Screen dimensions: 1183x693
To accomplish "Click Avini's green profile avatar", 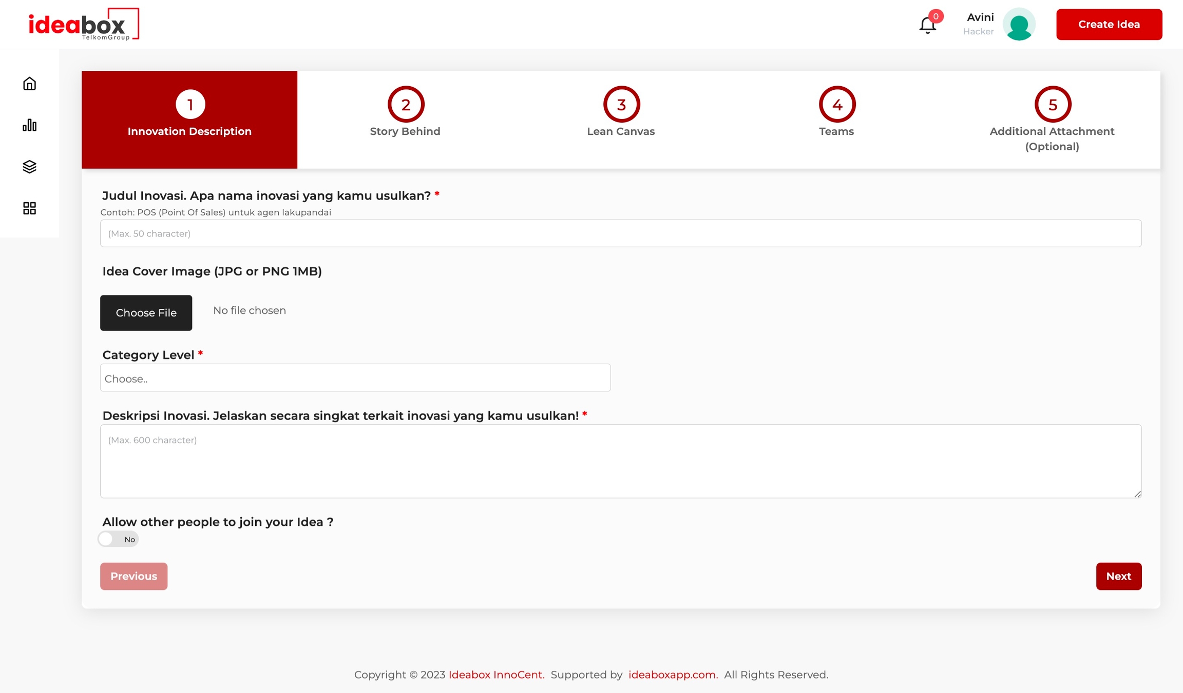I will (x=1019, y=25).
